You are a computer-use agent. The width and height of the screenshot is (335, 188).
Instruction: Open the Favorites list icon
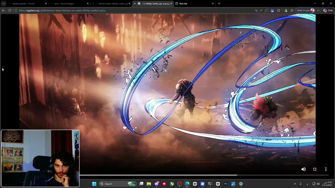click(292, 10)
